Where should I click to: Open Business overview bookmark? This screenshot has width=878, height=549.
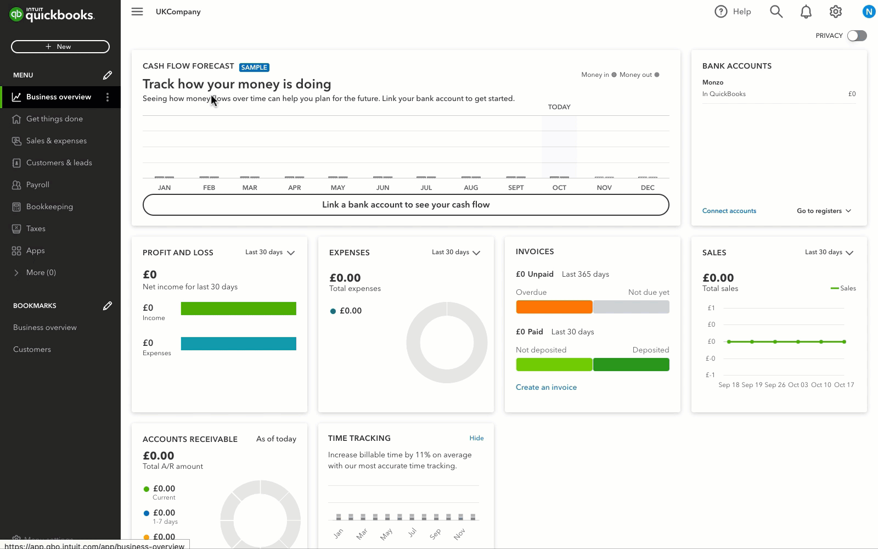click(45, 328)
